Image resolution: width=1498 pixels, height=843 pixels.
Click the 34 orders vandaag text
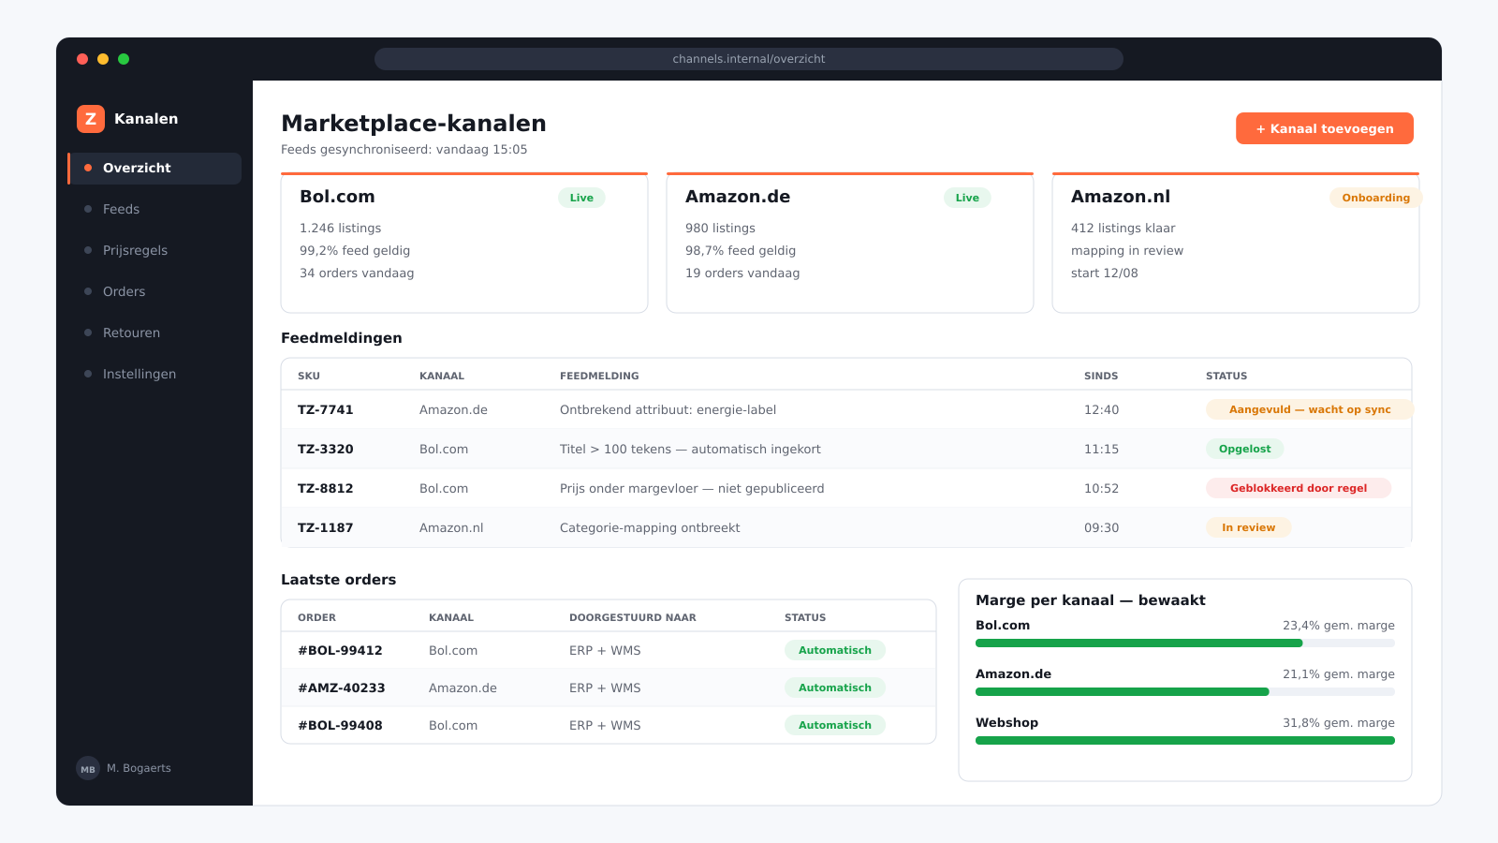point(357,274)
